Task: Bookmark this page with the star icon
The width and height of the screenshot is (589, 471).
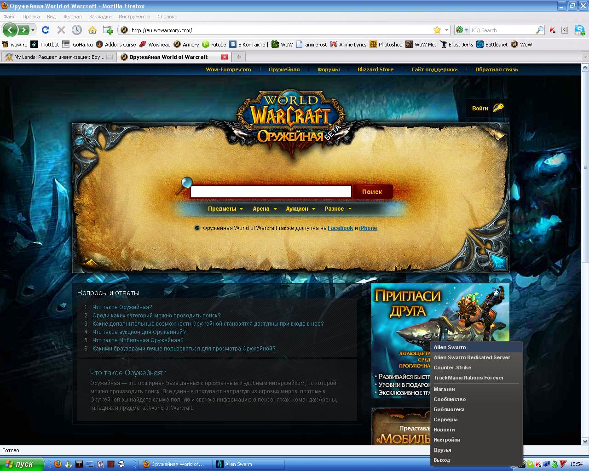Action: point(437,30)
